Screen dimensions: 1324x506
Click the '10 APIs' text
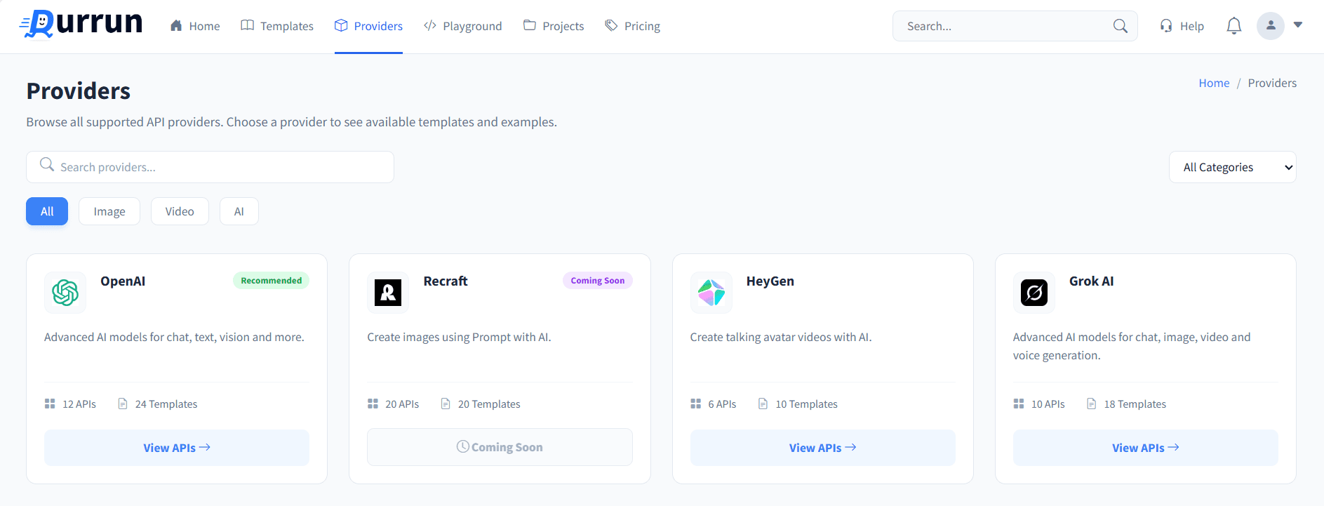(1048, 404)
